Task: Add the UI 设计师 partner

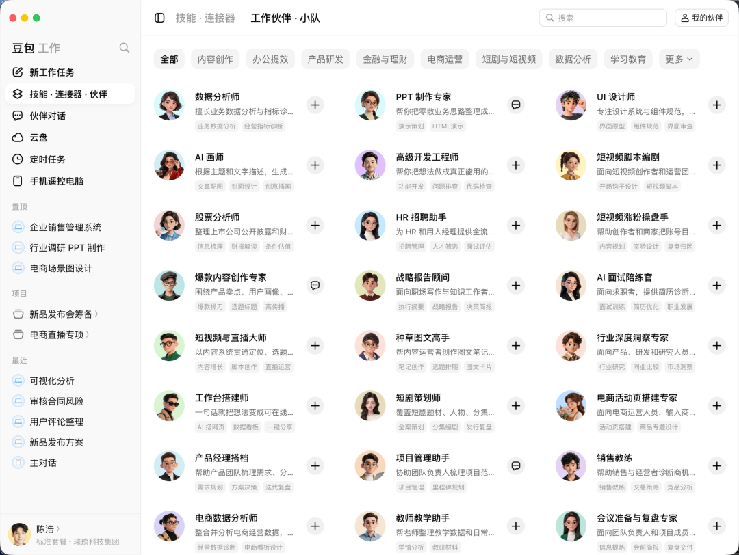Action: tap(717, 105)
